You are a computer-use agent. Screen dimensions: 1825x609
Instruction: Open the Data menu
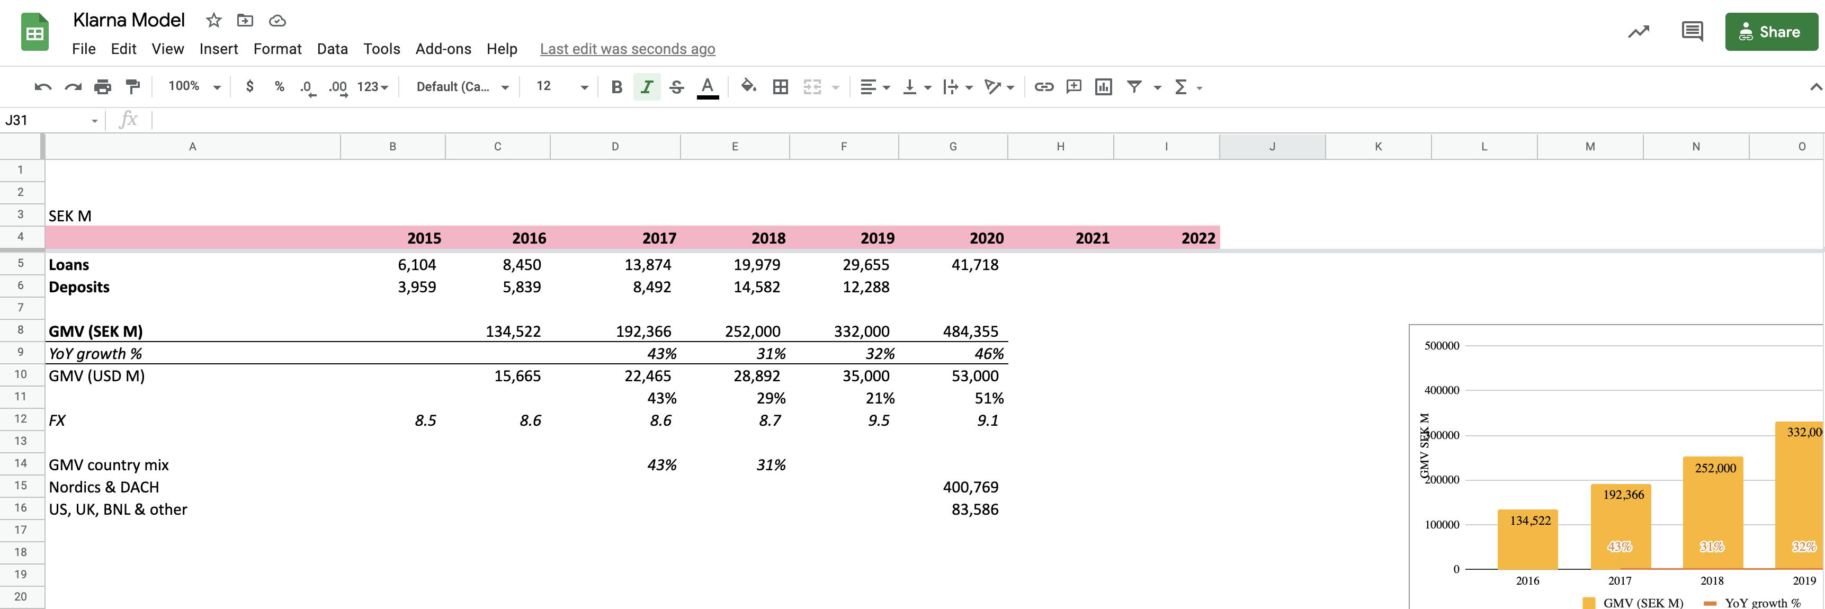point(332,49)
